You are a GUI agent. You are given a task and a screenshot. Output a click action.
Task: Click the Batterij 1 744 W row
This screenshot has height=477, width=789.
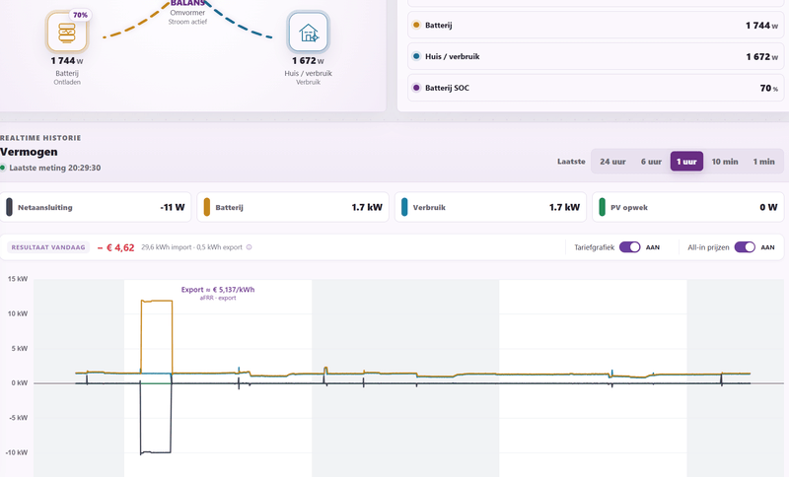click(596, 26)
